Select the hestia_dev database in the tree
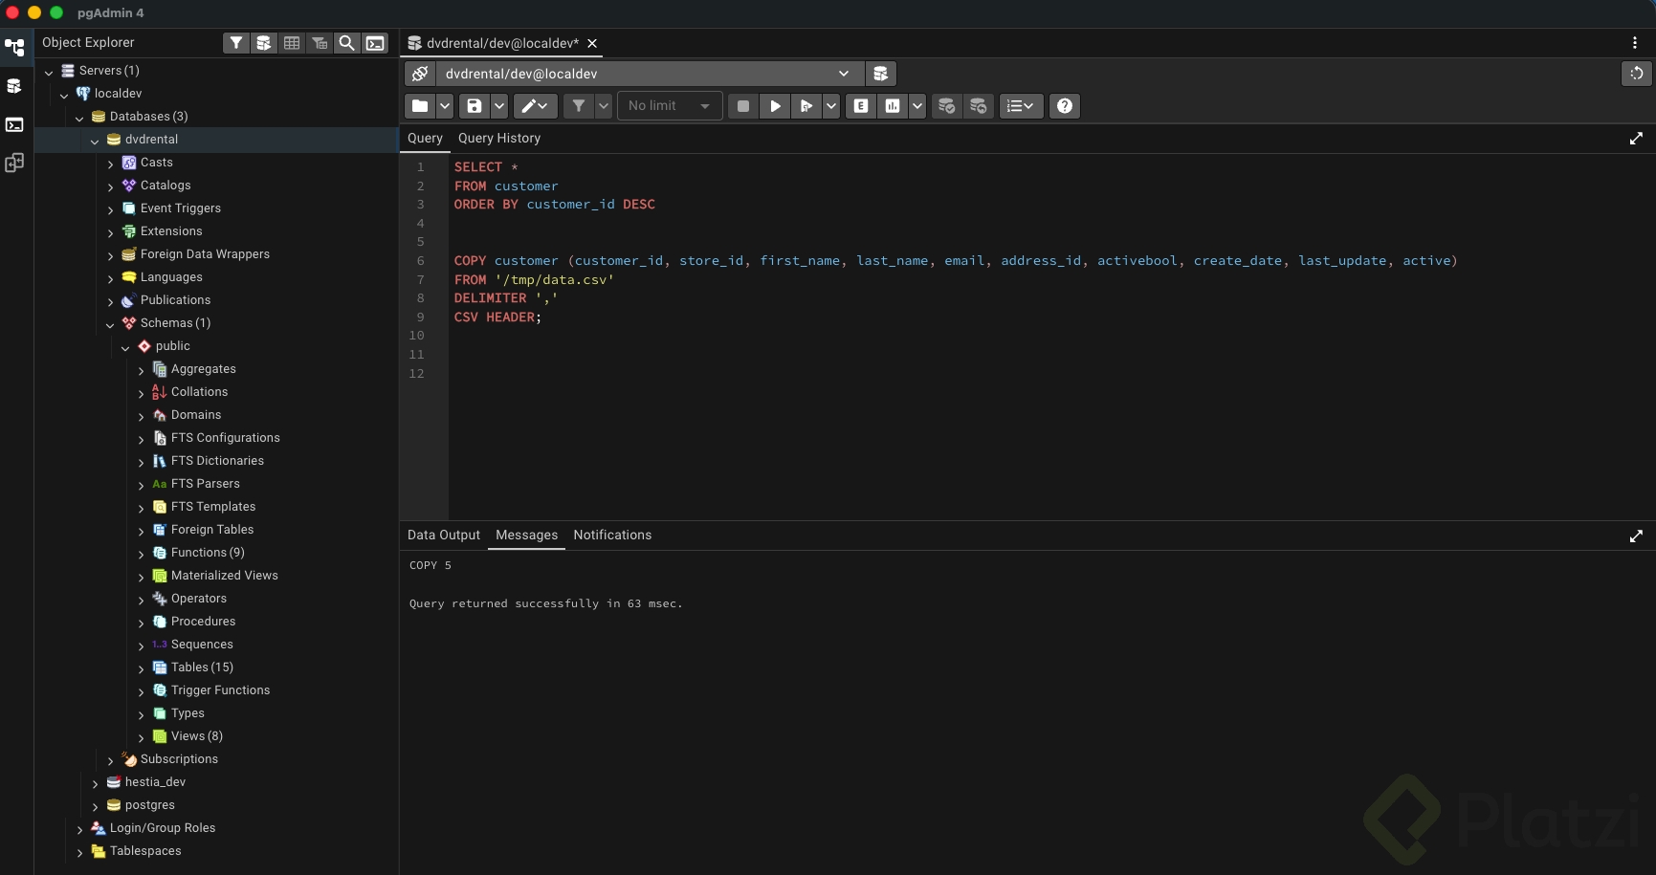Screen dimensions: 1656x875 point(155,782)
